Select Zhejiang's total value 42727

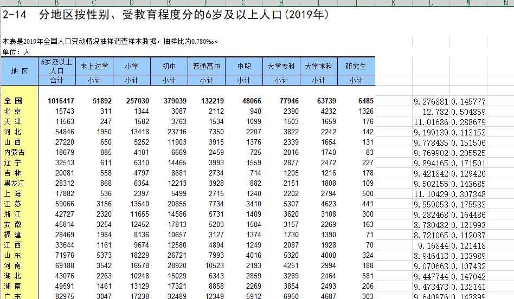pos(65,214)
